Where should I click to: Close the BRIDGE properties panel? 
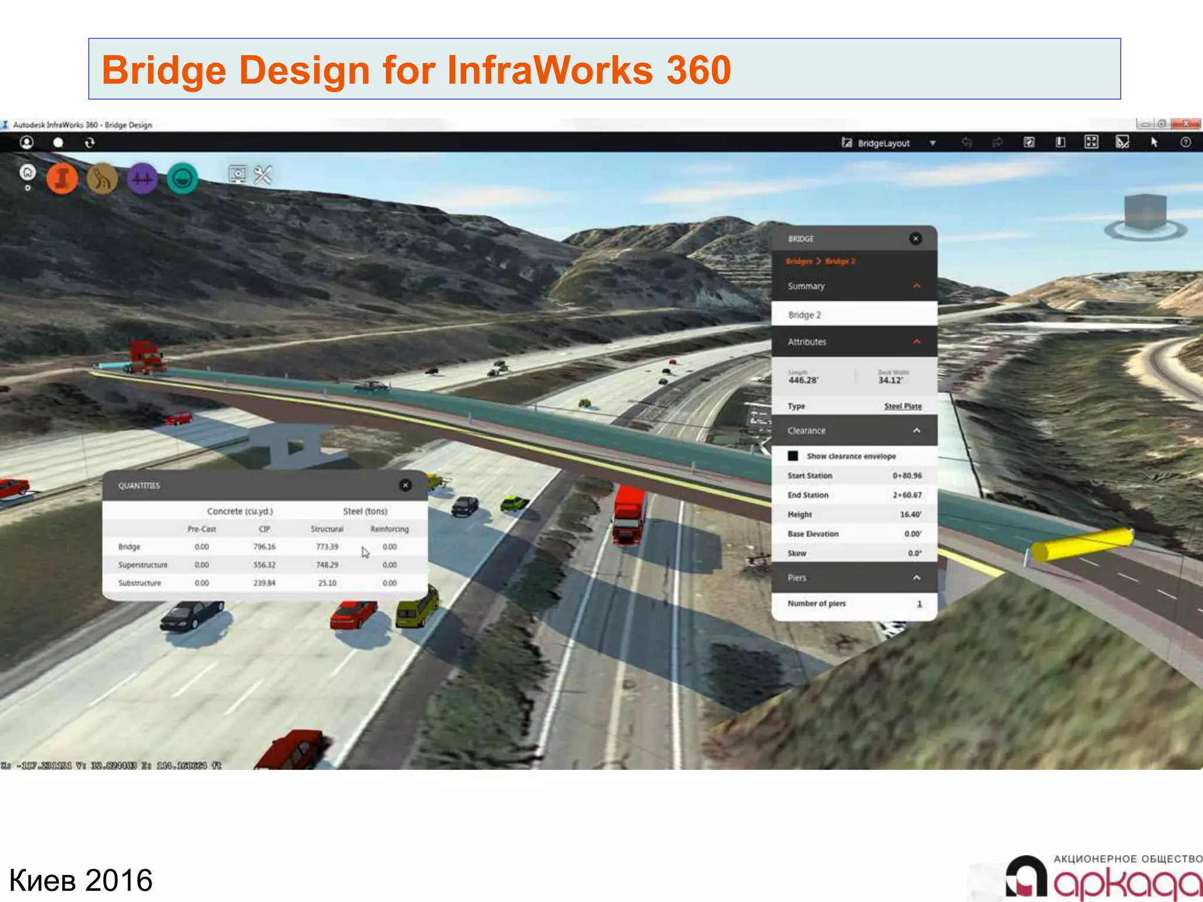tap(916, 238)
